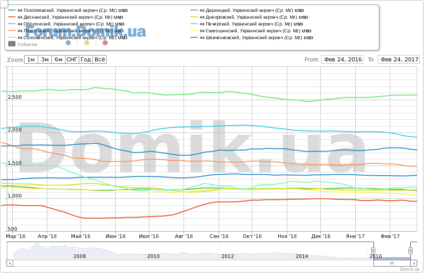The image size is (424, 273).
Task: Edit the From date field
Action: pos(342,60)
